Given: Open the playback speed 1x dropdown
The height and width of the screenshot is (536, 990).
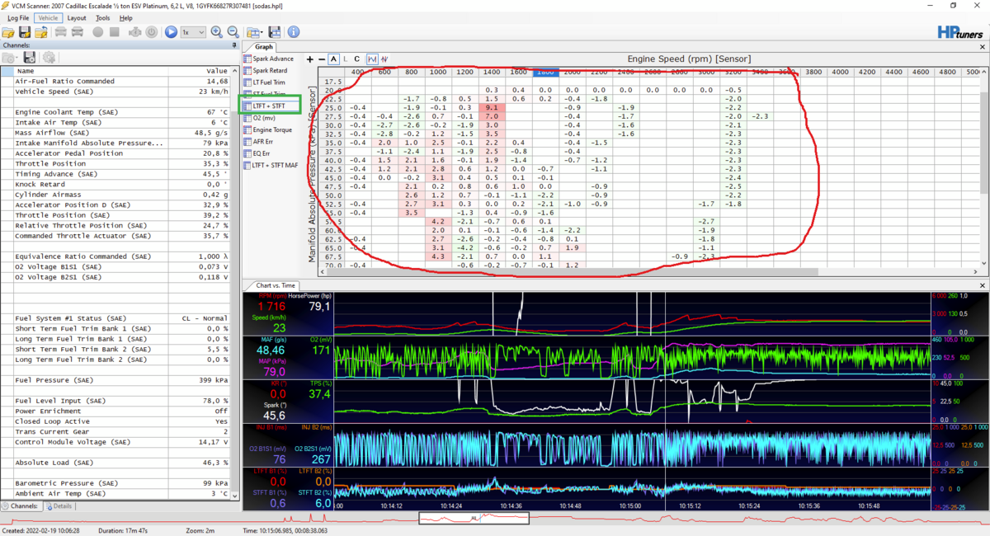Looking at the screenshot, I should click(x=194, y=32).
